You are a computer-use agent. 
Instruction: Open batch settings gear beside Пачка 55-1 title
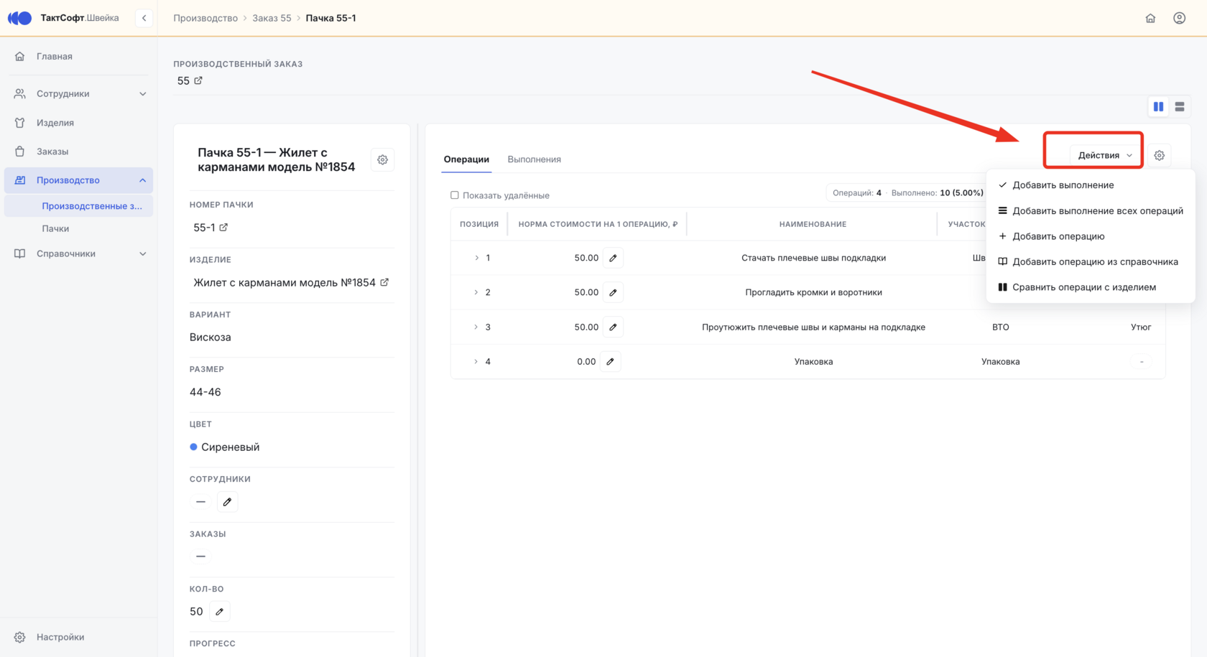tap(382, 159)
